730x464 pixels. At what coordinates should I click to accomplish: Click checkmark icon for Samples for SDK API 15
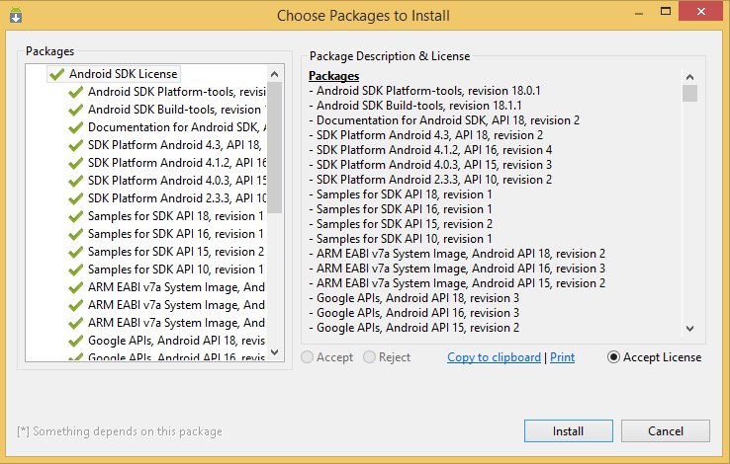pos(75,252)
